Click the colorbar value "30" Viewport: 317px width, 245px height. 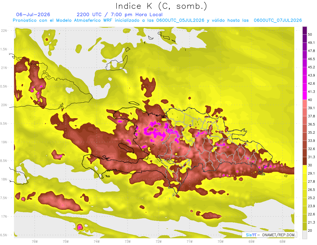pos(310,165)
